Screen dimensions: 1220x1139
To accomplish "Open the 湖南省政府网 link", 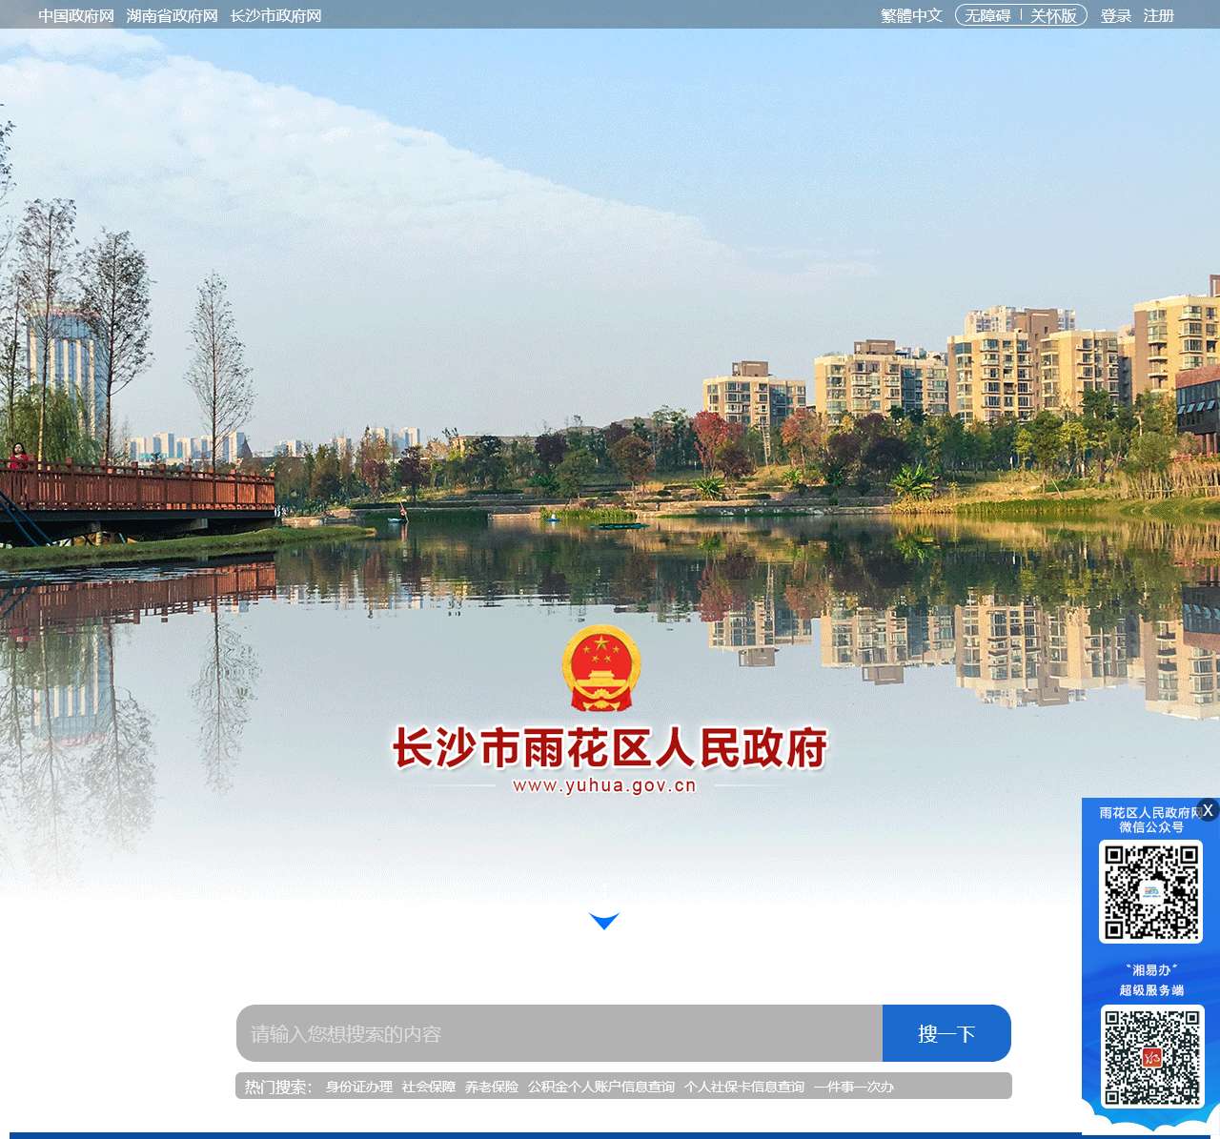I will click(172, 16).
